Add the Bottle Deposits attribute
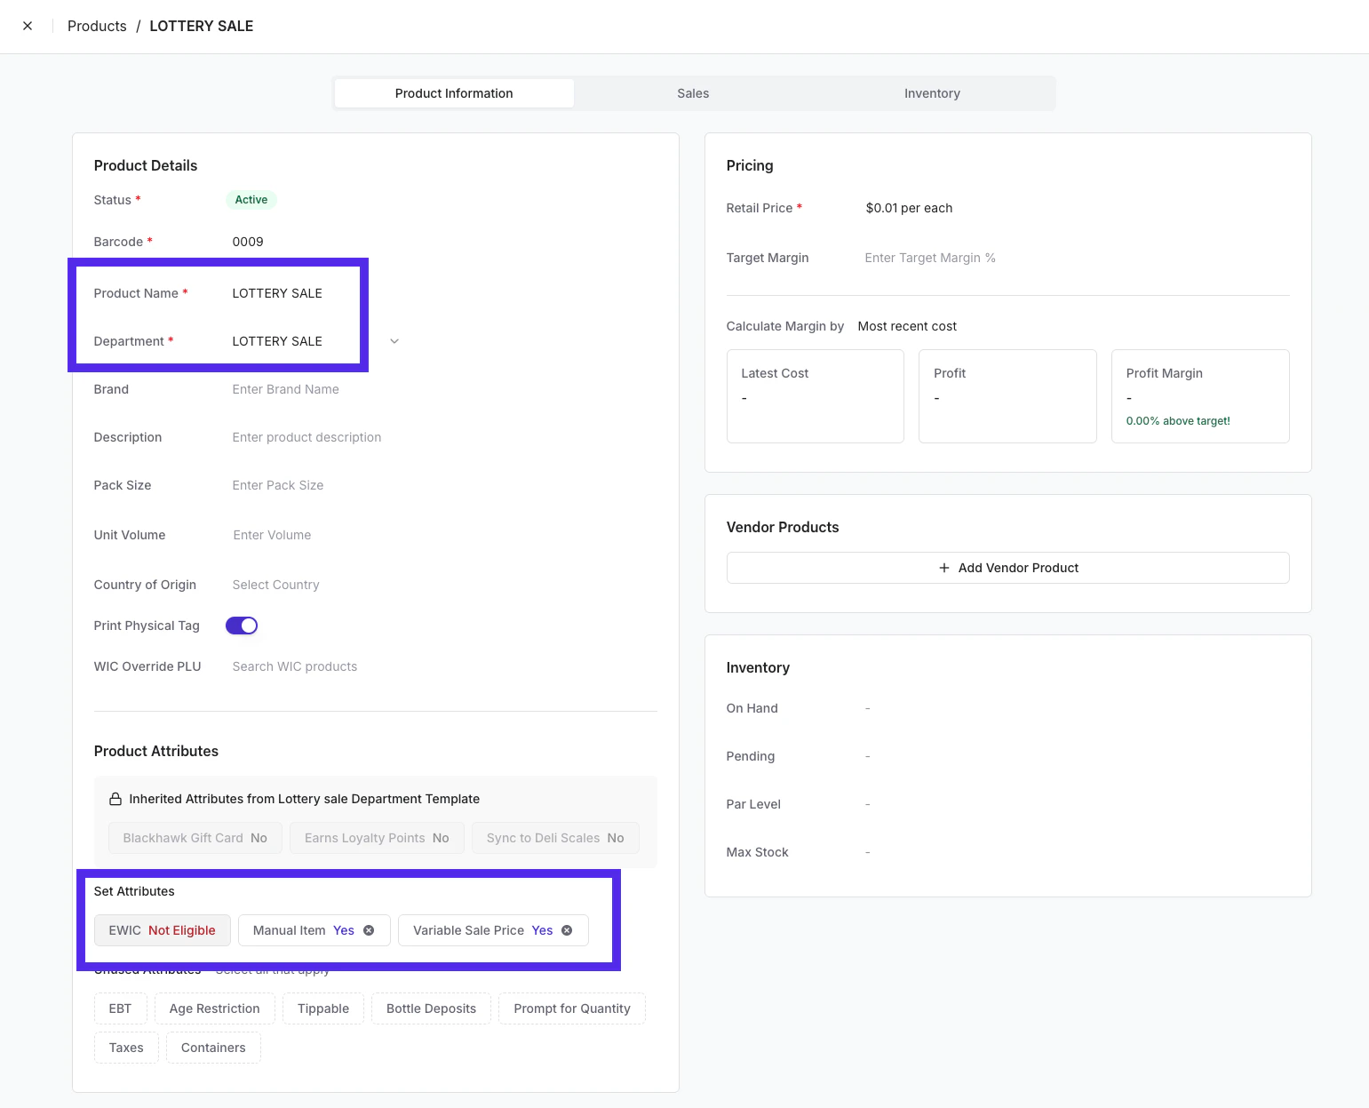This screenshot has width=1369, height=1108. click(x=431, y=1008)
